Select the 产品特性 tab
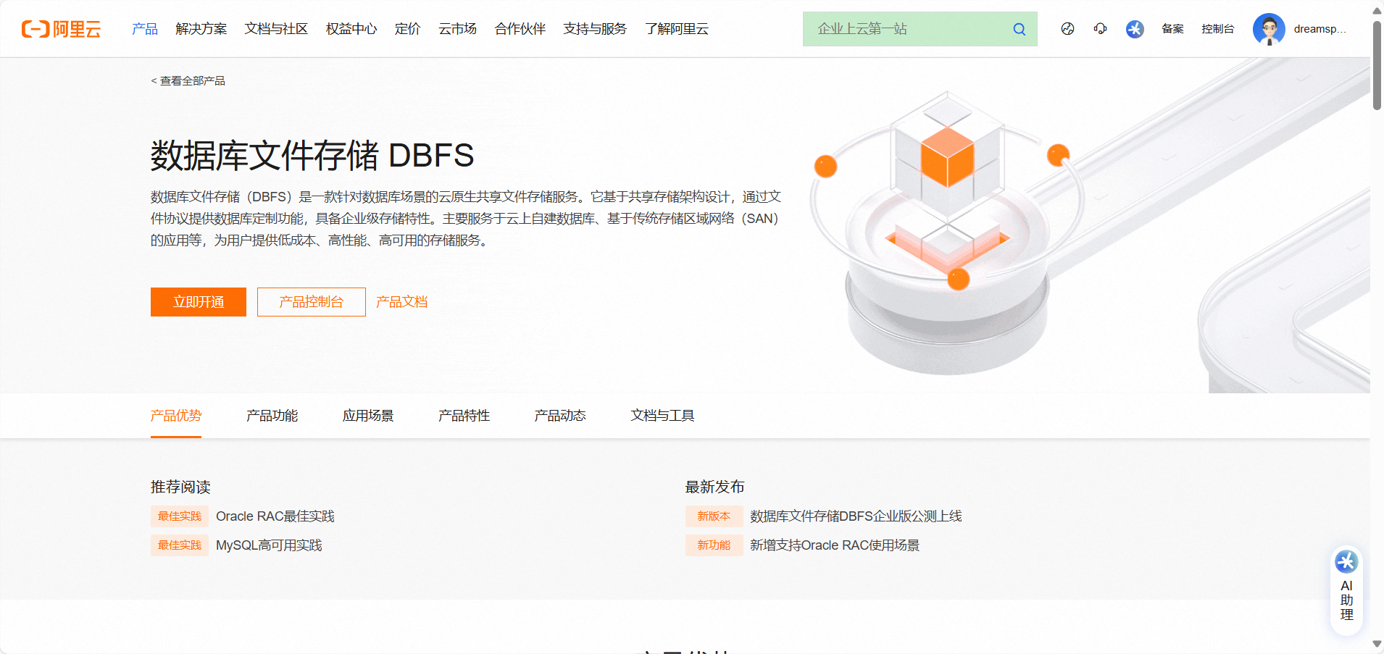This screenshot has height=654, width=1384. [x=464, y=416]
